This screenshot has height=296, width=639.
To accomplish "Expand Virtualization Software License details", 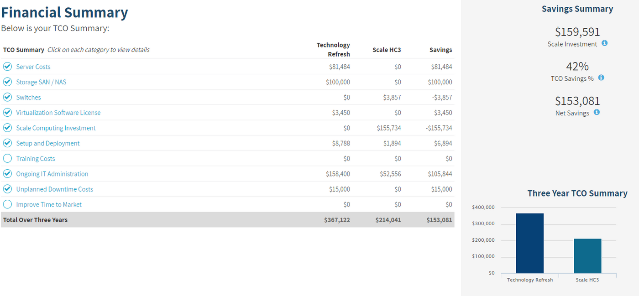I will (x=58, y=113).
